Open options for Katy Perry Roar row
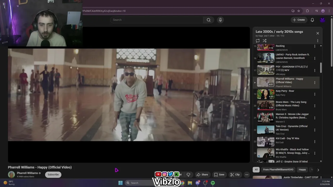 315,94
